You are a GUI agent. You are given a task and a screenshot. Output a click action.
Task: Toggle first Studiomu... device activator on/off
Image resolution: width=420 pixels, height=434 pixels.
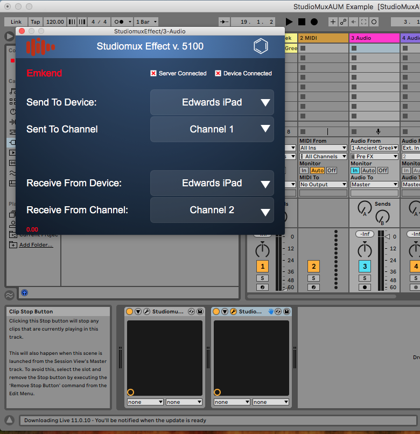pyautogui.click(x=129, y=312)
